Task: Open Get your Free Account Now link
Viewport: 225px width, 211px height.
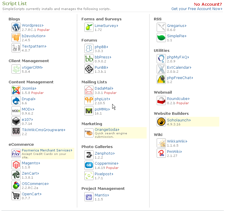Action: tap(197, 9)
